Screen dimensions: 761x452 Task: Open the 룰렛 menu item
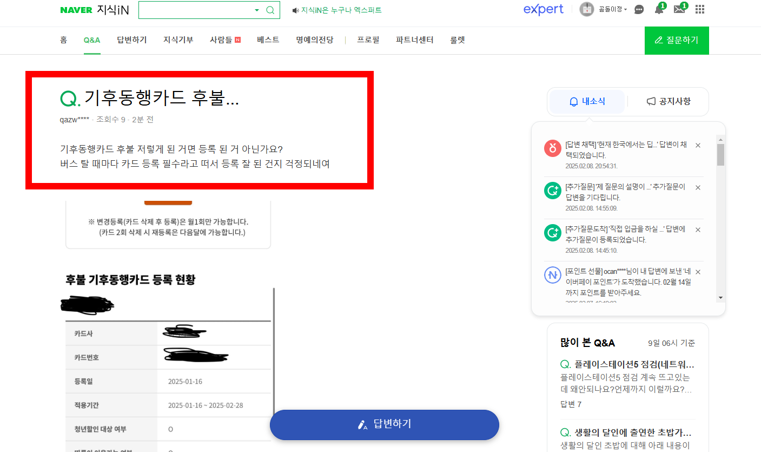458,40
